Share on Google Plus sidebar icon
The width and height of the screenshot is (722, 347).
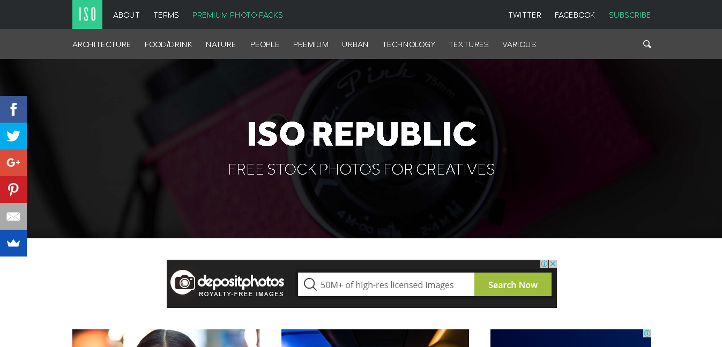[13, 163]
